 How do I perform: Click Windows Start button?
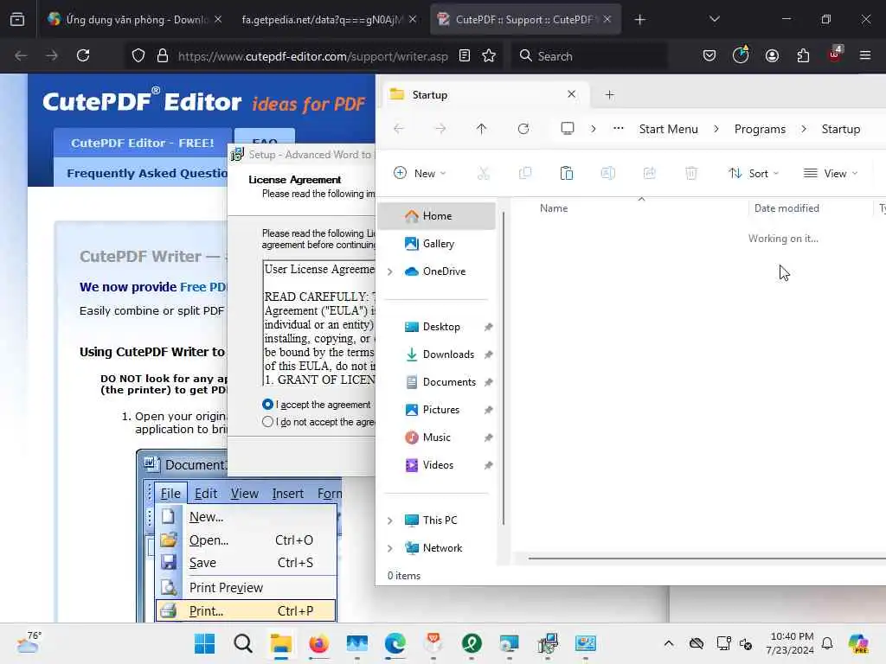pos(204,643)
